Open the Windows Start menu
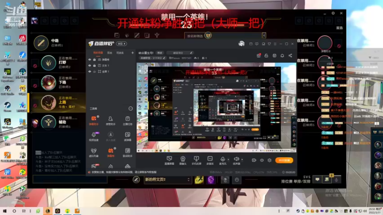The width and height of the screenshot is (383, 215). coord(4,211)
